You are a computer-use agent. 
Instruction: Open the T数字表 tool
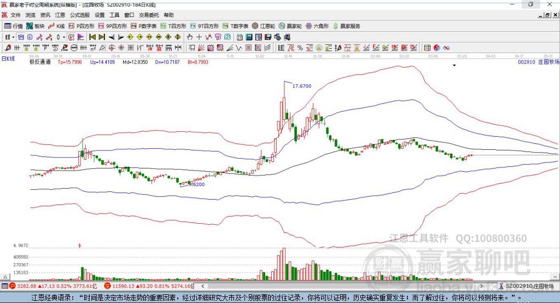(x=235, y=26)
